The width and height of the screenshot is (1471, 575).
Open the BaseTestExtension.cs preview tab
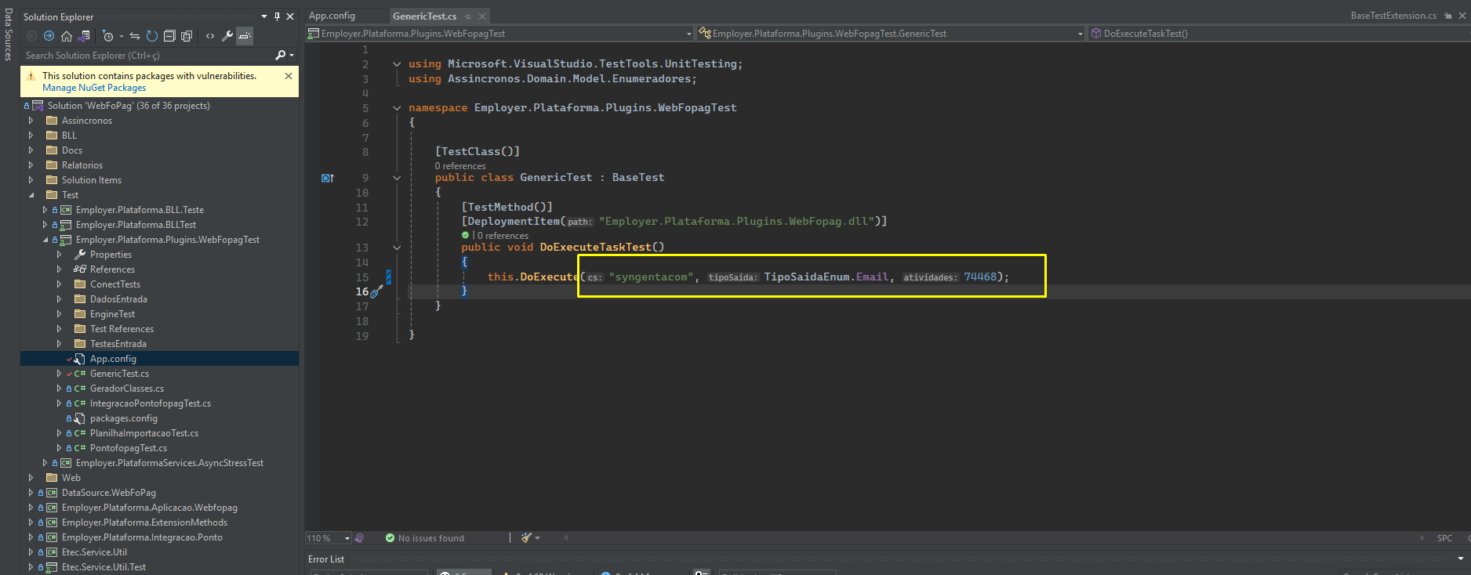[1393, 16]
